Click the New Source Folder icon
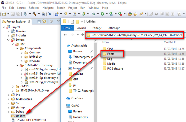 point(66,14)
